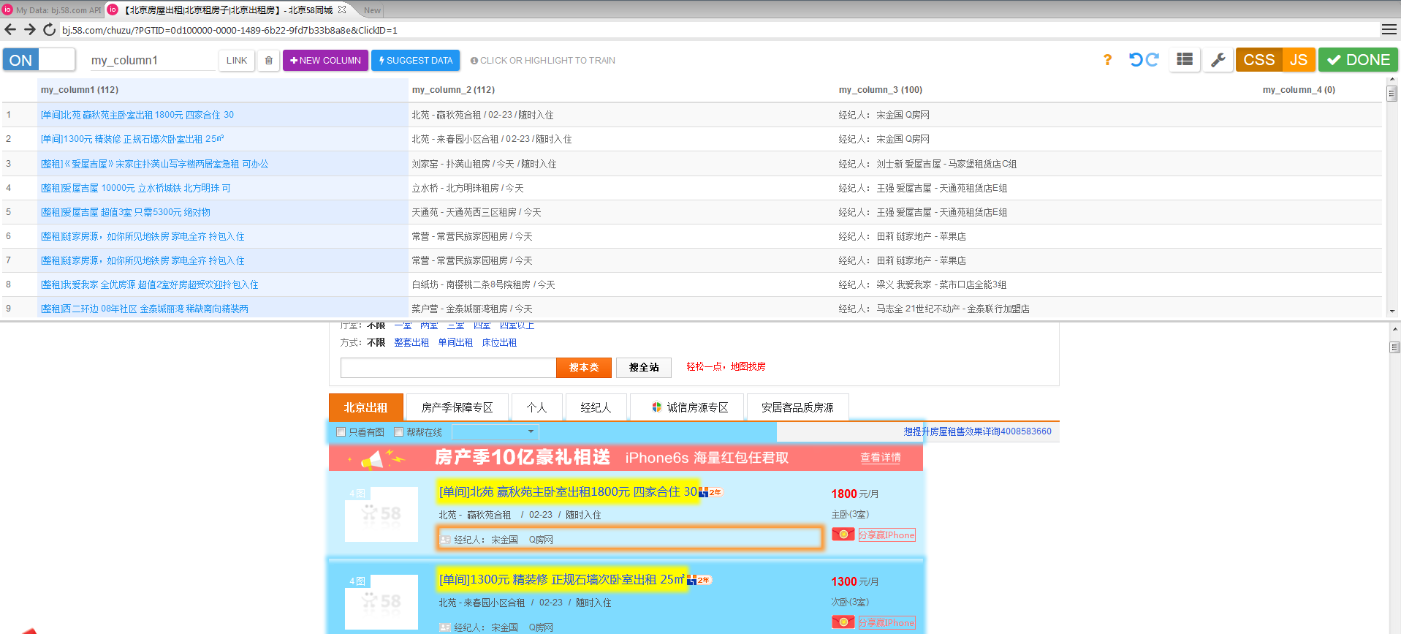Viewport: 1401px width, 634px height.
Task: Reload the page with the refresh icon
Action: [x=49, y=29]
